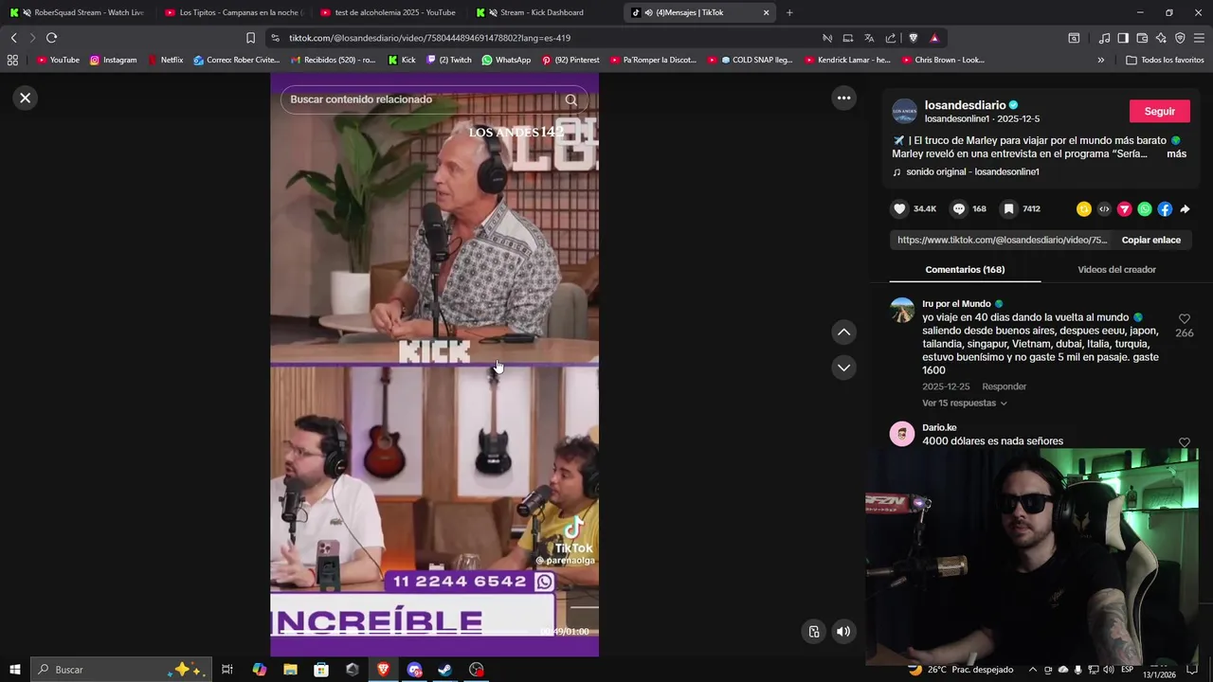Share the video to WhatsApp
Screen dimensions: 1213x682
pos(1145,209)
